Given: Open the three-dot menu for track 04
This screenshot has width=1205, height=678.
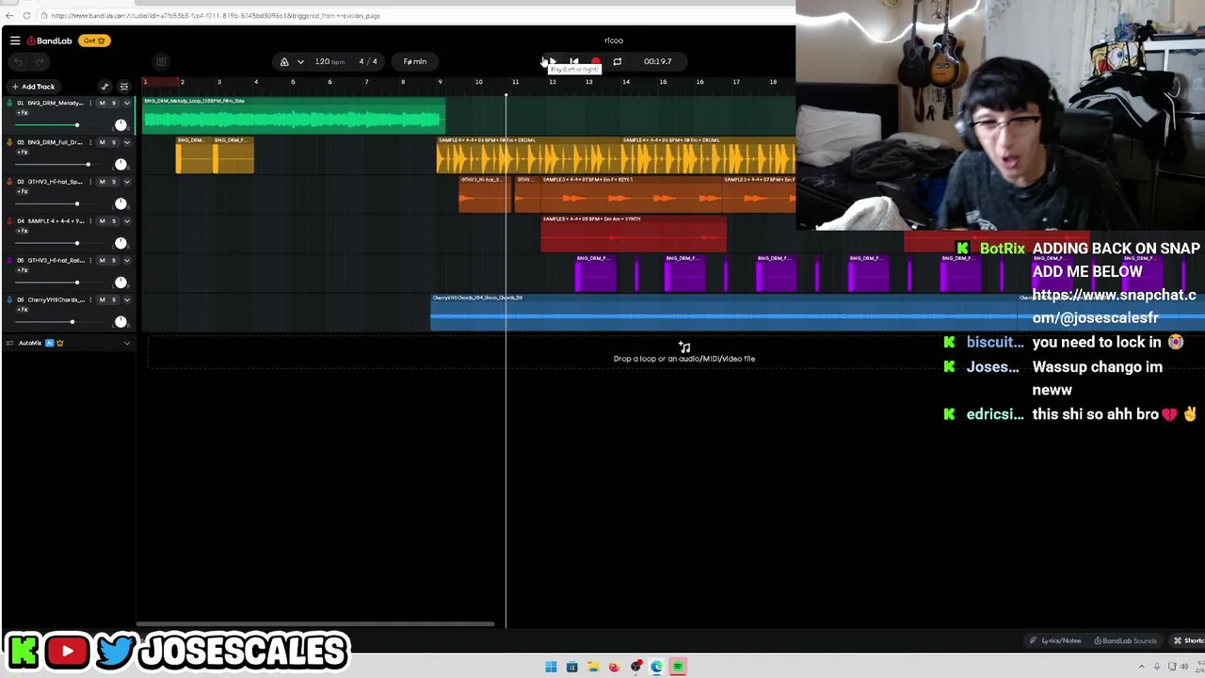Looking at the screenshot, I should click(x=91, y=221).
